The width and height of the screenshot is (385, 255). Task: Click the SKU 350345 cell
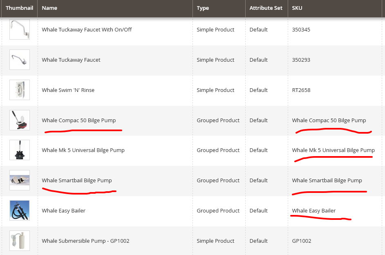click(300, 29)
